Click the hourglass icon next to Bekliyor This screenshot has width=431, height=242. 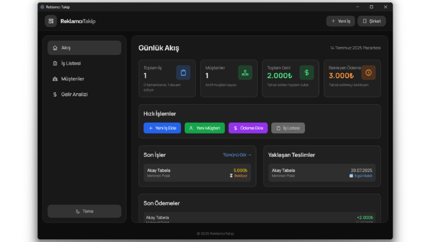point(231,176)
